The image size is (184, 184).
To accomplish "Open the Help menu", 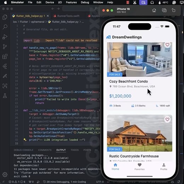I will [x=110, y=2].
